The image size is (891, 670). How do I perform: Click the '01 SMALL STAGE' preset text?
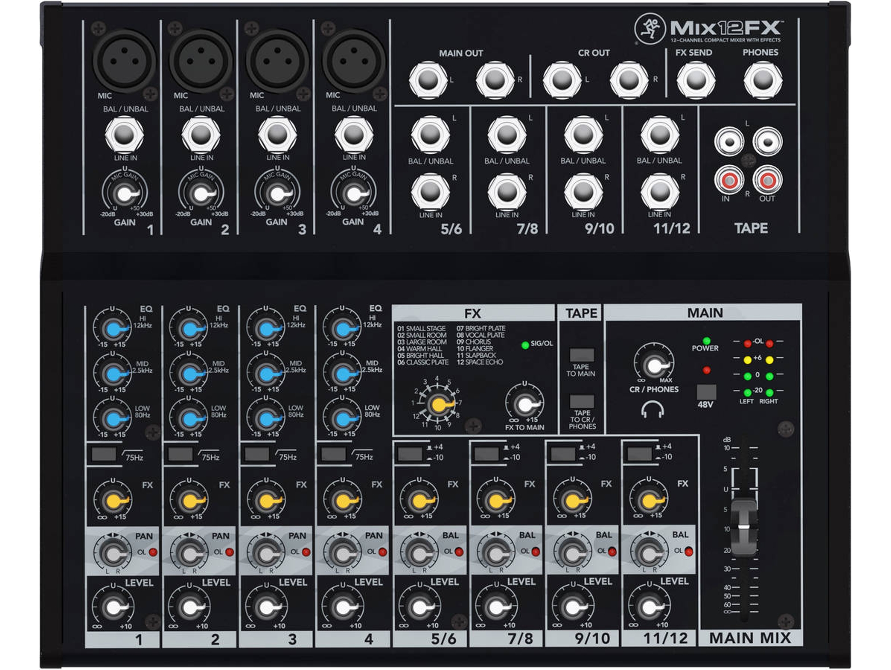[421, 329]
